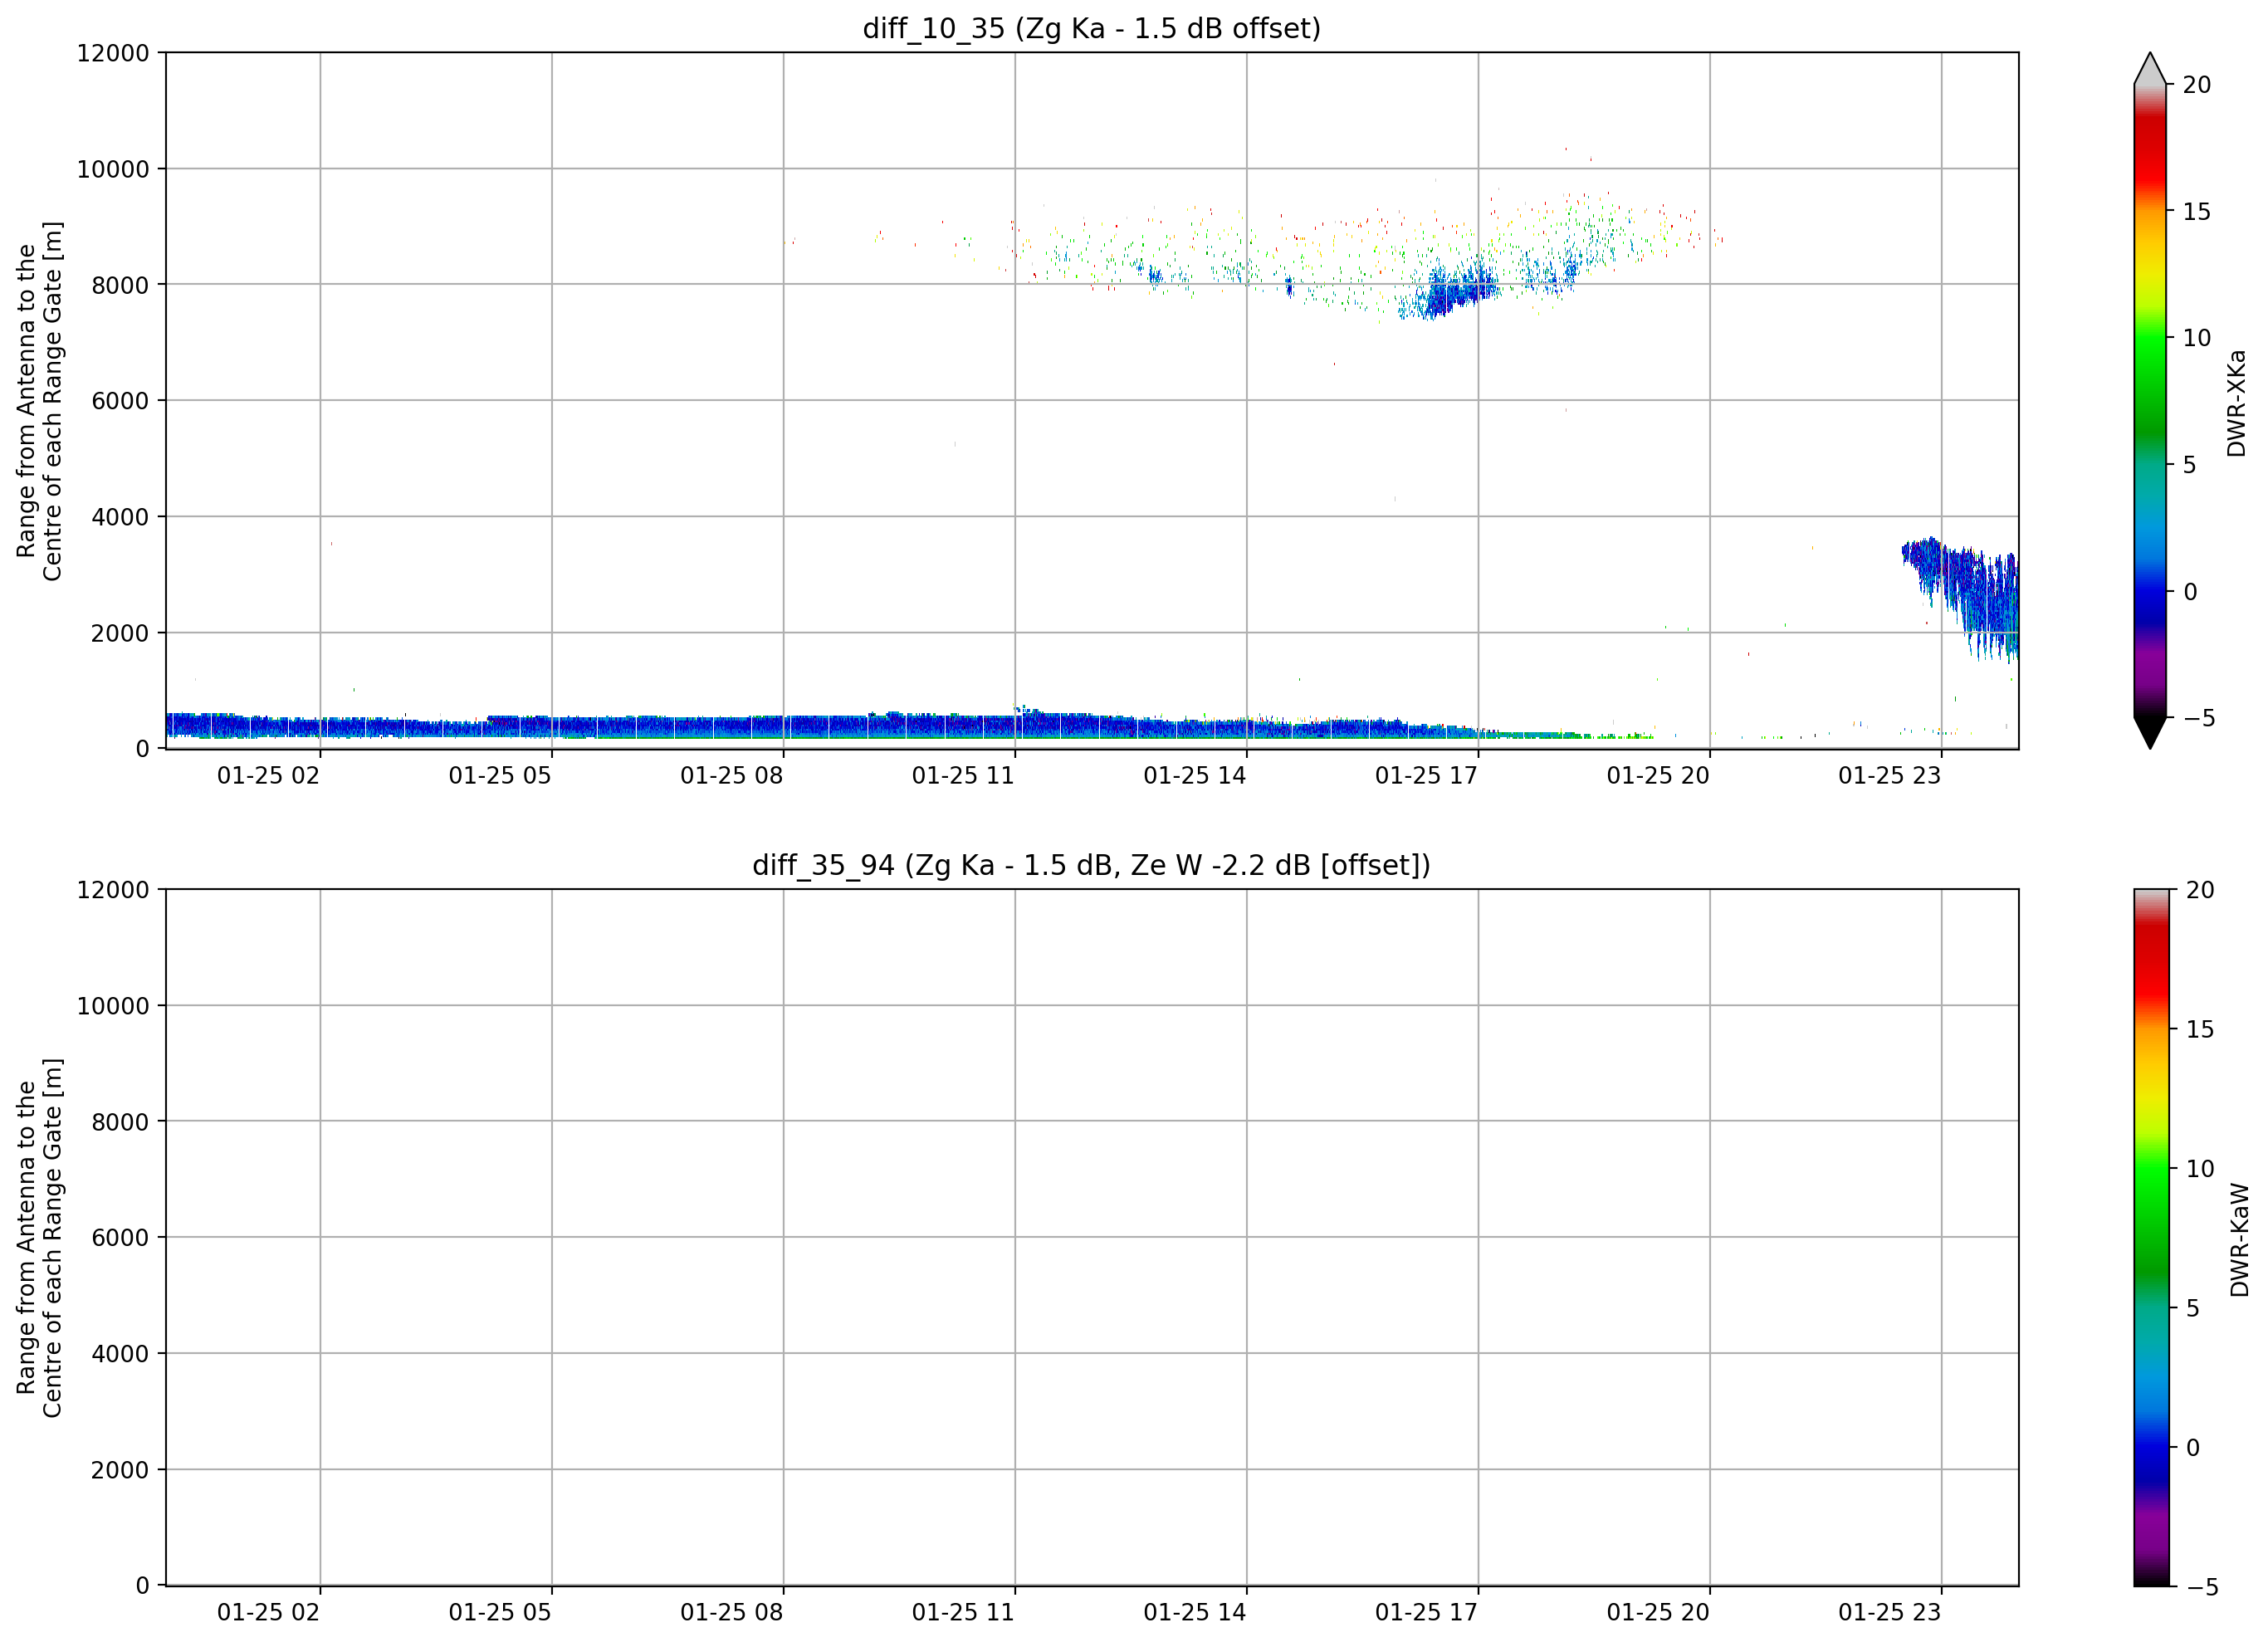Click "01-25 05" x-tick under the diff_35_94 plot
Viewport: 2268px width, 1642px height.
pos(500,1613)
